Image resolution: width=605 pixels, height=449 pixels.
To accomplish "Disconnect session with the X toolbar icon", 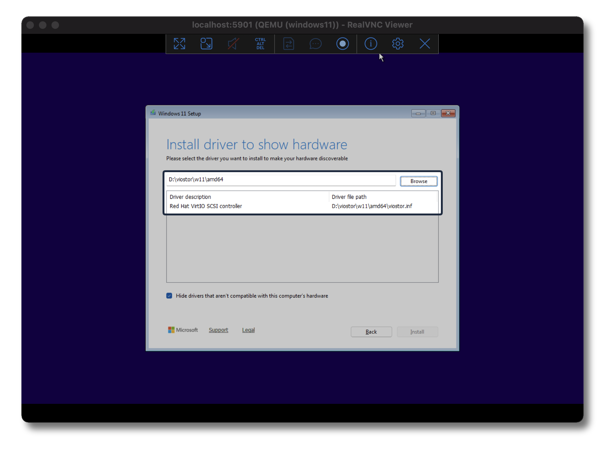I will 425,44.
